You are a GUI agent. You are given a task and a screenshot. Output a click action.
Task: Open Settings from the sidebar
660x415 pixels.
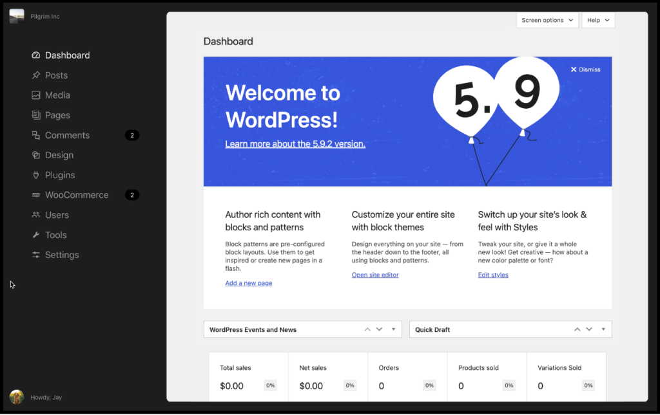click(x=62, y=255)
